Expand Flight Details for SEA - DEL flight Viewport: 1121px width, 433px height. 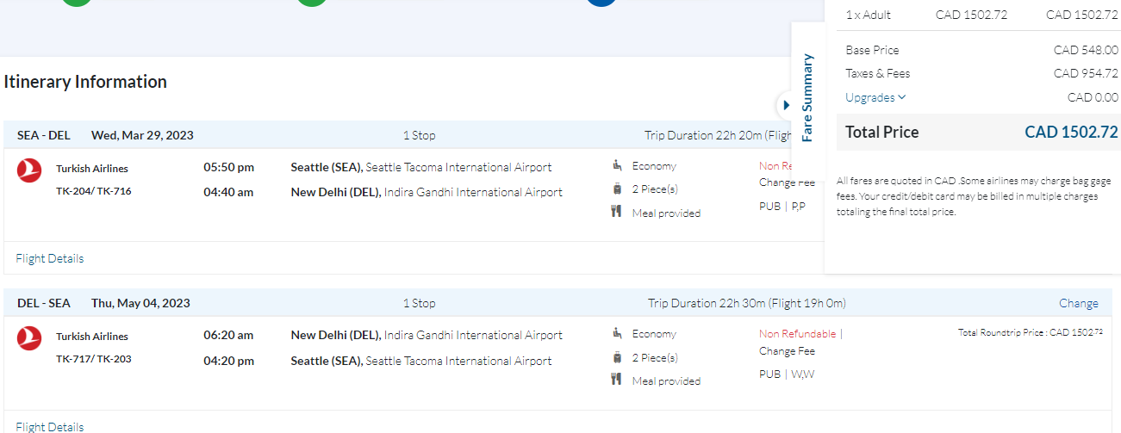tap(50, 258)
